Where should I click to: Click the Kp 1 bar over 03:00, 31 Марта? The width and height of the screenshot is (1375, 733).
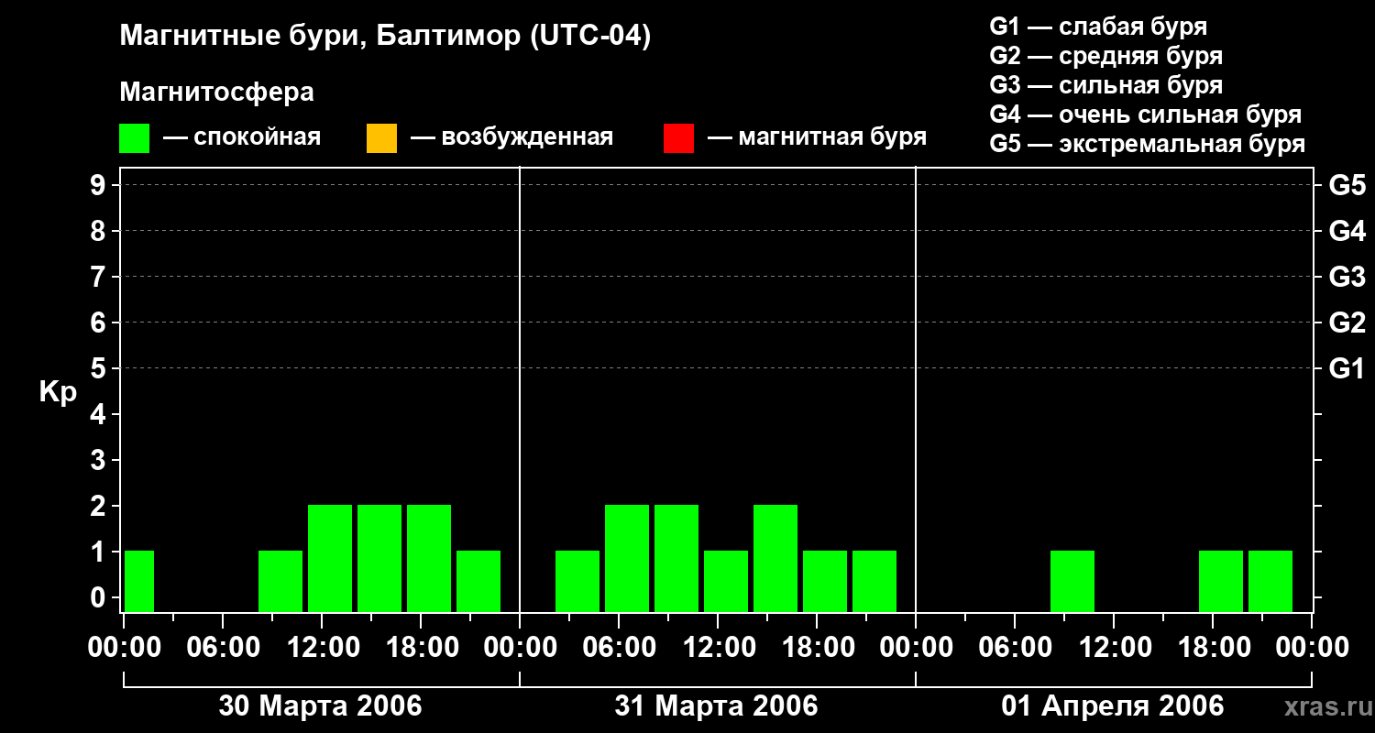577,581
